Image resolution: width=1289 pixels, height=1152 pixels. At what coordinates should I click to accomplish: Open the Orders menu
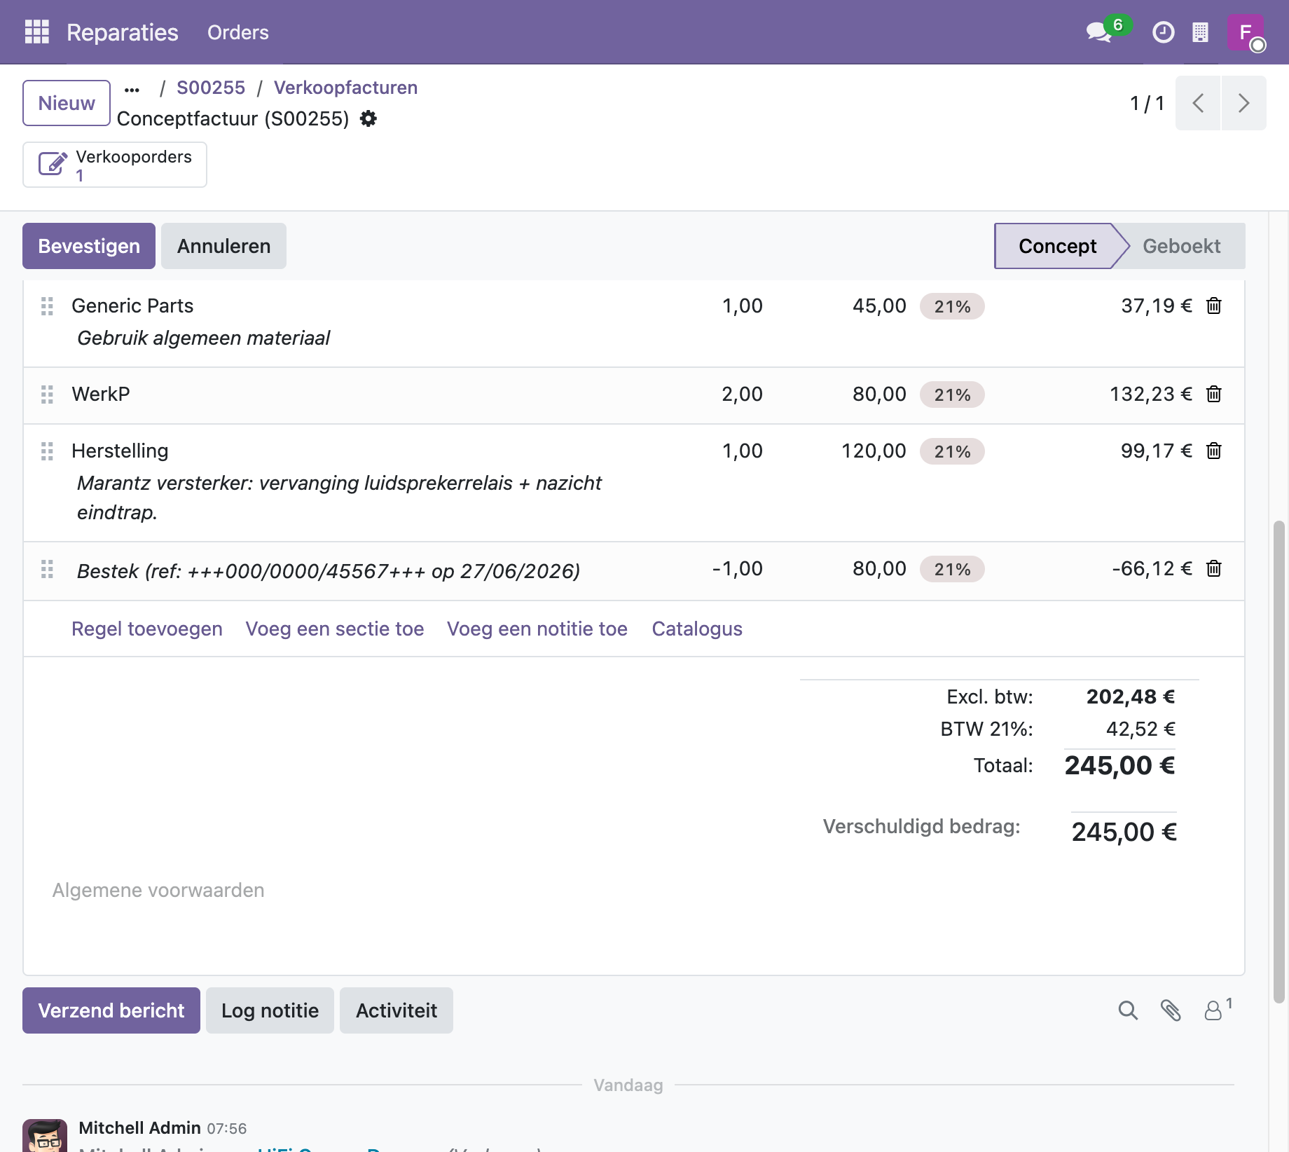(238, 32)
